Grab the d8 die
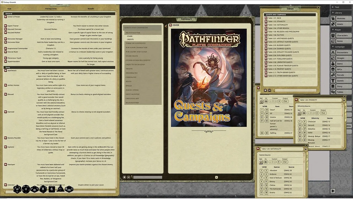This screenshot has width=353, height=199. point(43,189)
